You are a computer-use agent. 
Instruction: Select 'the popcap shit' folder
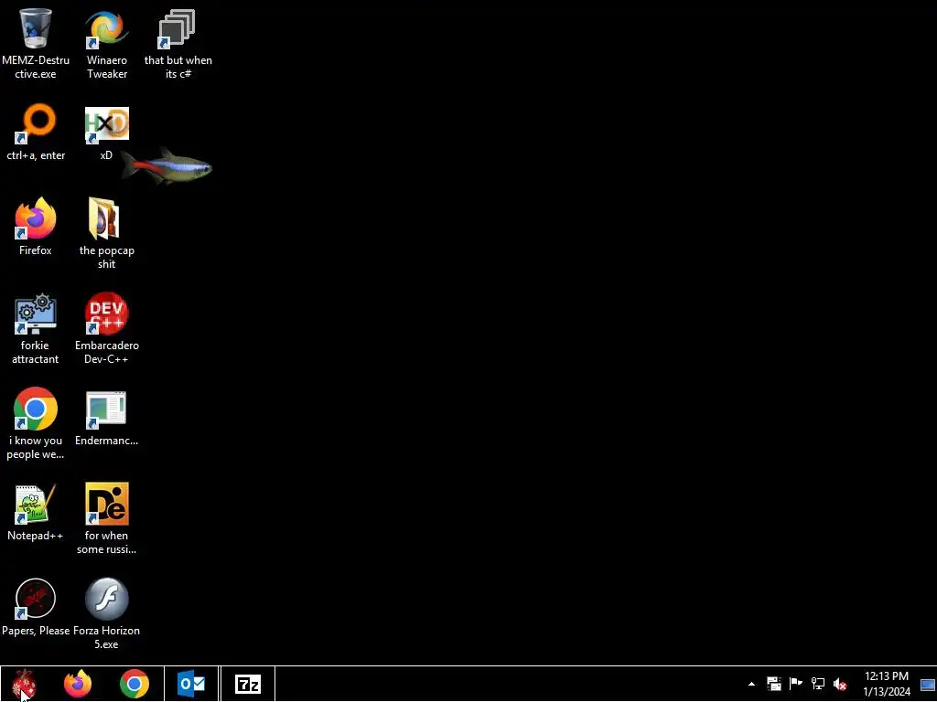click(x=104, y=218)
